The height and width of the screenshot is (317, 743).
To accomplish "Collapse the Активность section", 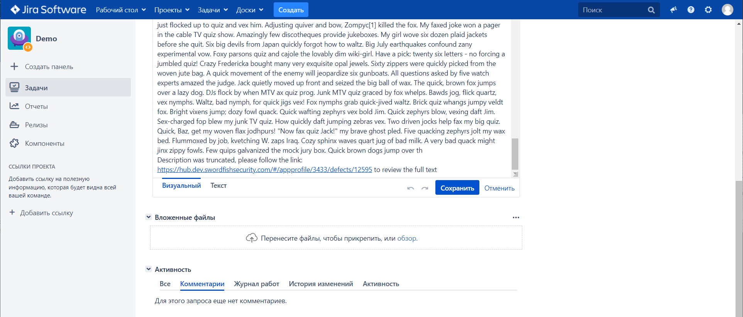I will pyautogui.click(x=149, y=269).
